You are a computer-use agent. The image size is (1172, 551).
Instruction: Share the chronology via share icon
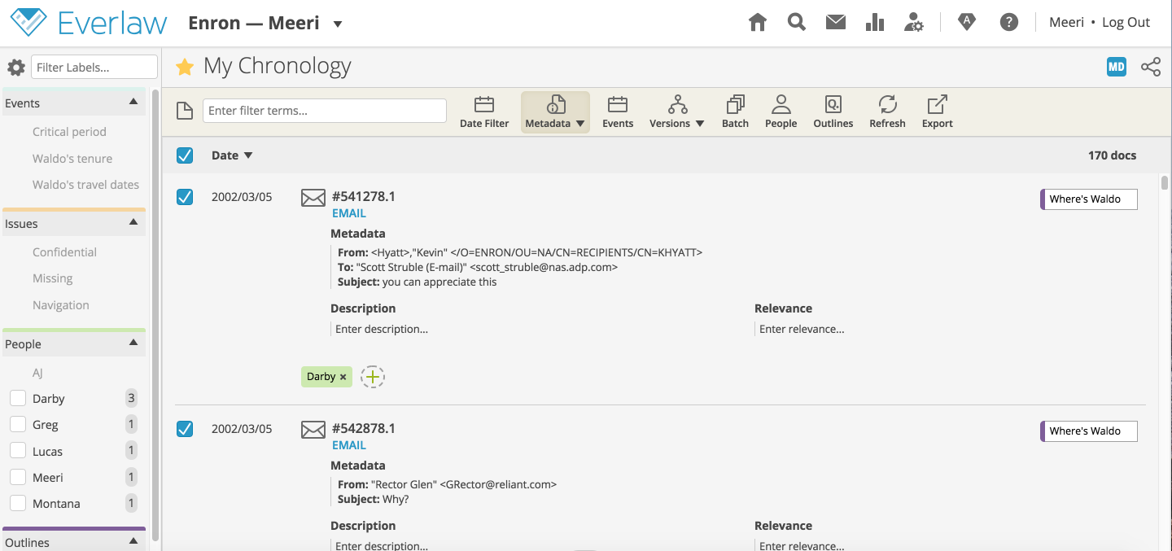[x=1151, y=67]
